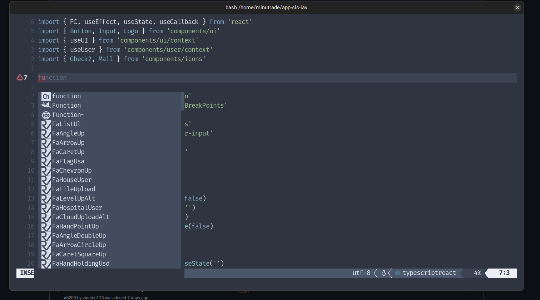Click the React atom icon in the statusline

397,273
